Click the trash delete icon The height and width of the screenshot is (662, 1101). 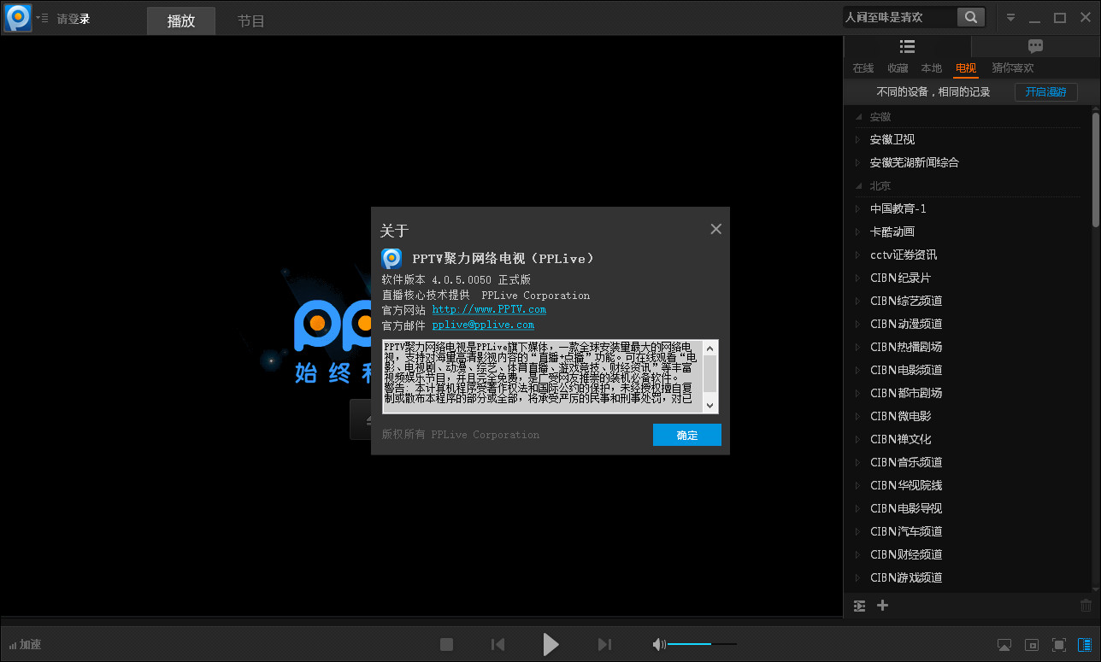point(1086,606)
